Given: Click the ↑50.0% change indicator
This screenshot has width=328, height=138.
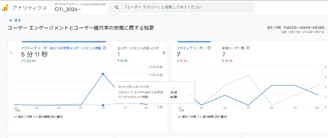Looking at the screenshot, I should click(x=122, y=61).
